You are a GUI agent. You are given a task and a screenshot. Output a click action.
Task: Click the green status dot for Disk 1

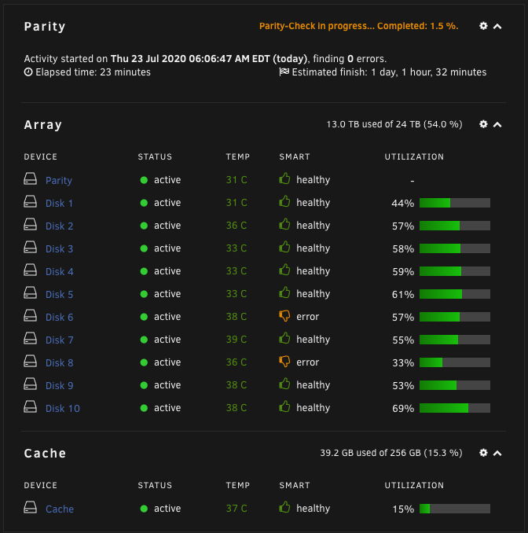144,203
